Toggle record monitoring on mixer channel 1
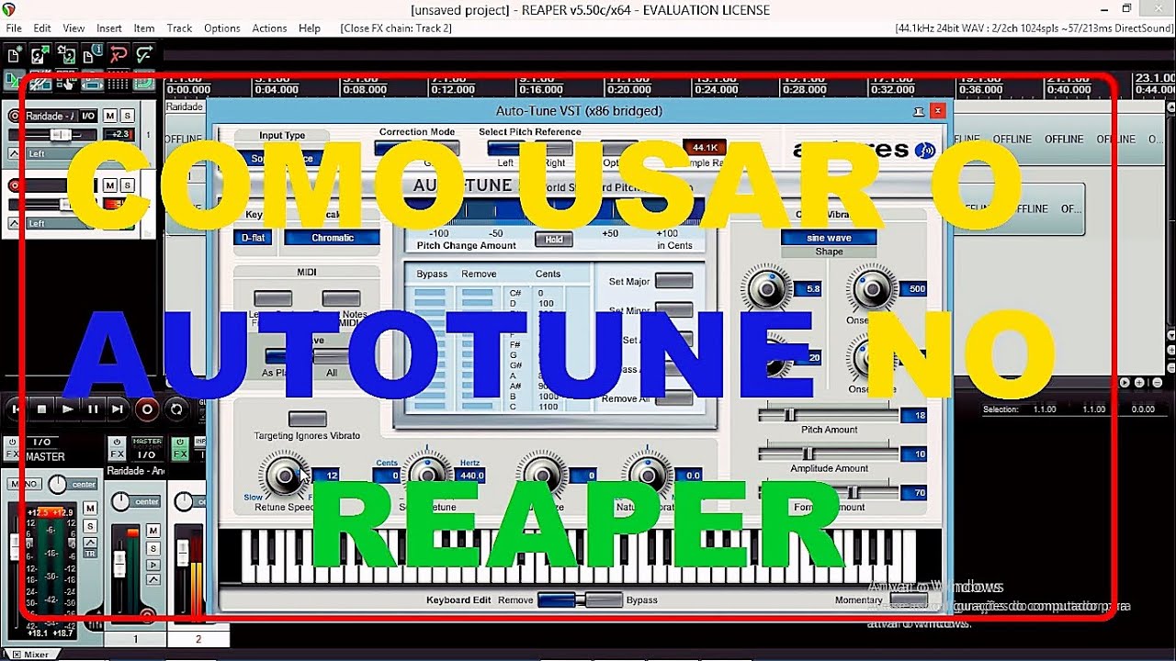The width and height of the screenshot is (1176, 661). click(x=153, y=566)
